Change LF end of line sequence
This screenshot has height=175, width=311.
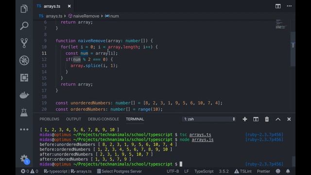pyautogui.click(x=187, y=171)
